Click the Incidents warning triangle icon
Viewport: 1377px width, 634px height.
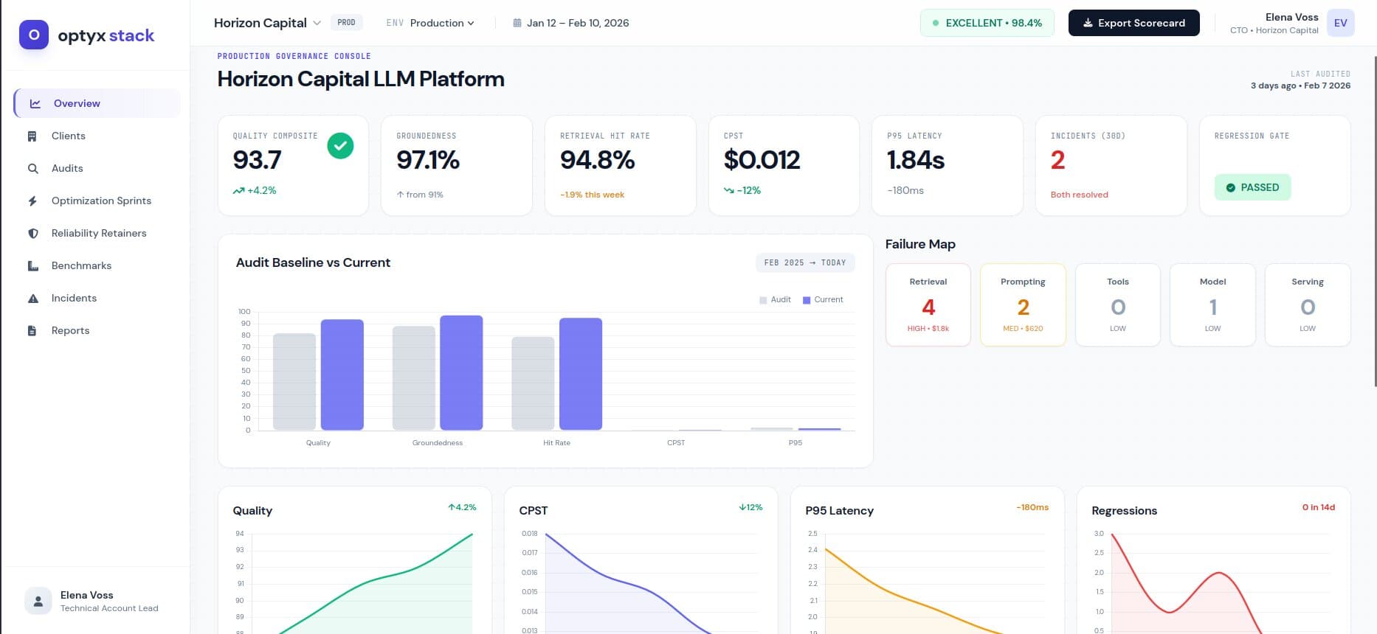[x=32, y=298]
